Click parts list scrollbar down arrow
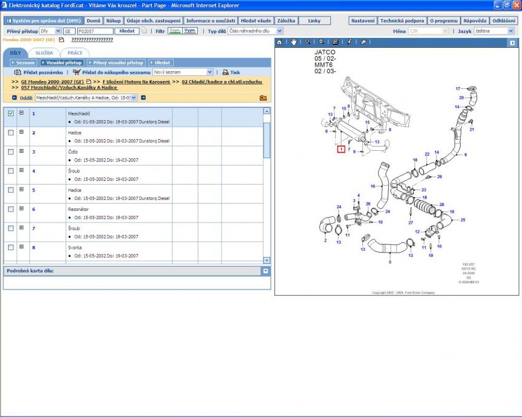Image resolution: width=522 pixels, height=417 pixels. click(x=267, y=261)
